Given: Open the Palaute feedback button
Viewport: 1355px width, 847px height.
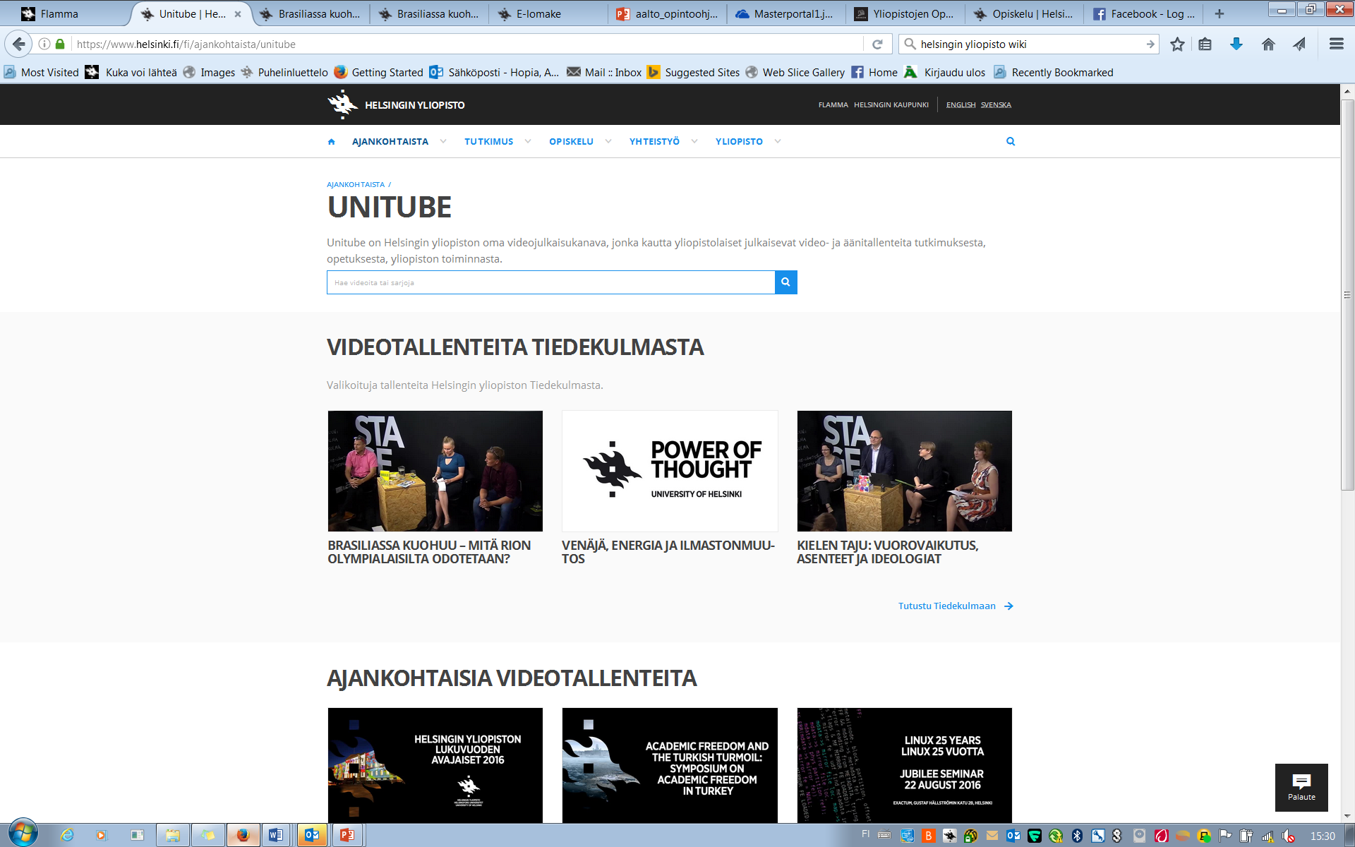Looking at the screenshot, I should (x=1301, y=787).
